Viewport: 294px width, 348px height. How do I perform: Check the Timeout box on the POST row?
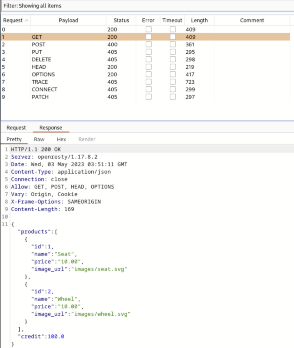[x=172, y=44]
